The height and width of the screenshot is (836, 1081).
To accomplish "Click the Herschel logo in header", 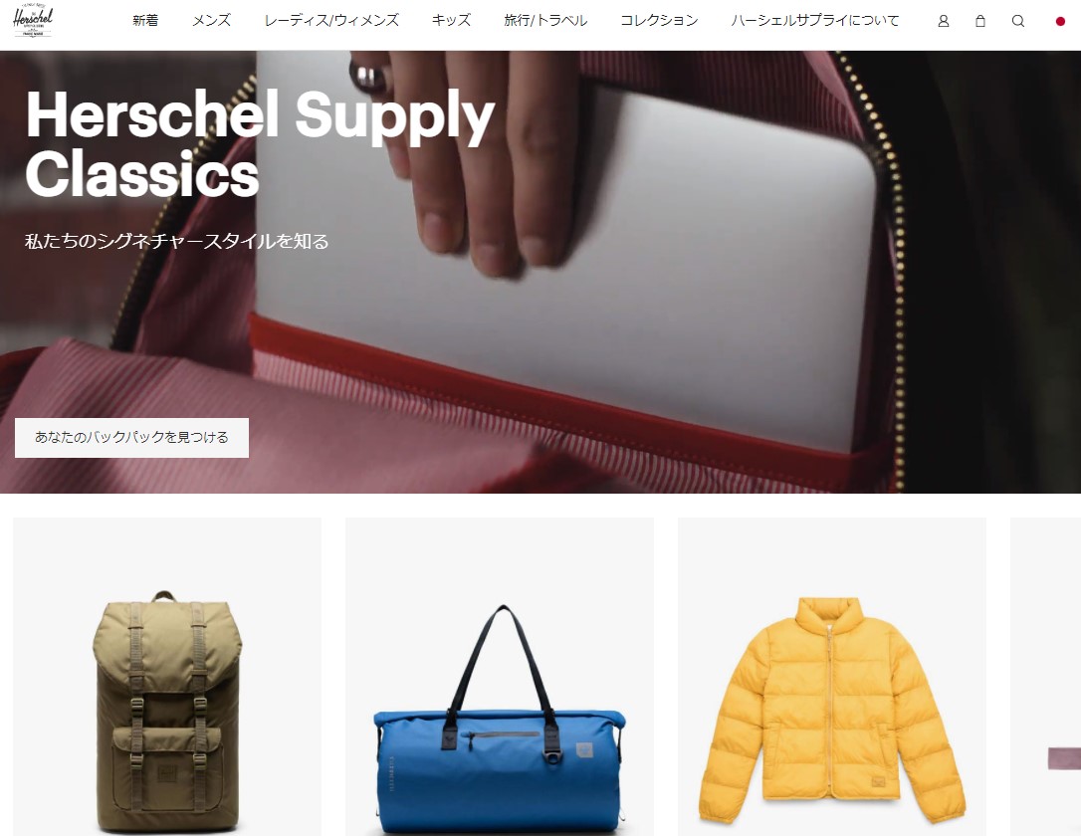I will click(33, 21).
